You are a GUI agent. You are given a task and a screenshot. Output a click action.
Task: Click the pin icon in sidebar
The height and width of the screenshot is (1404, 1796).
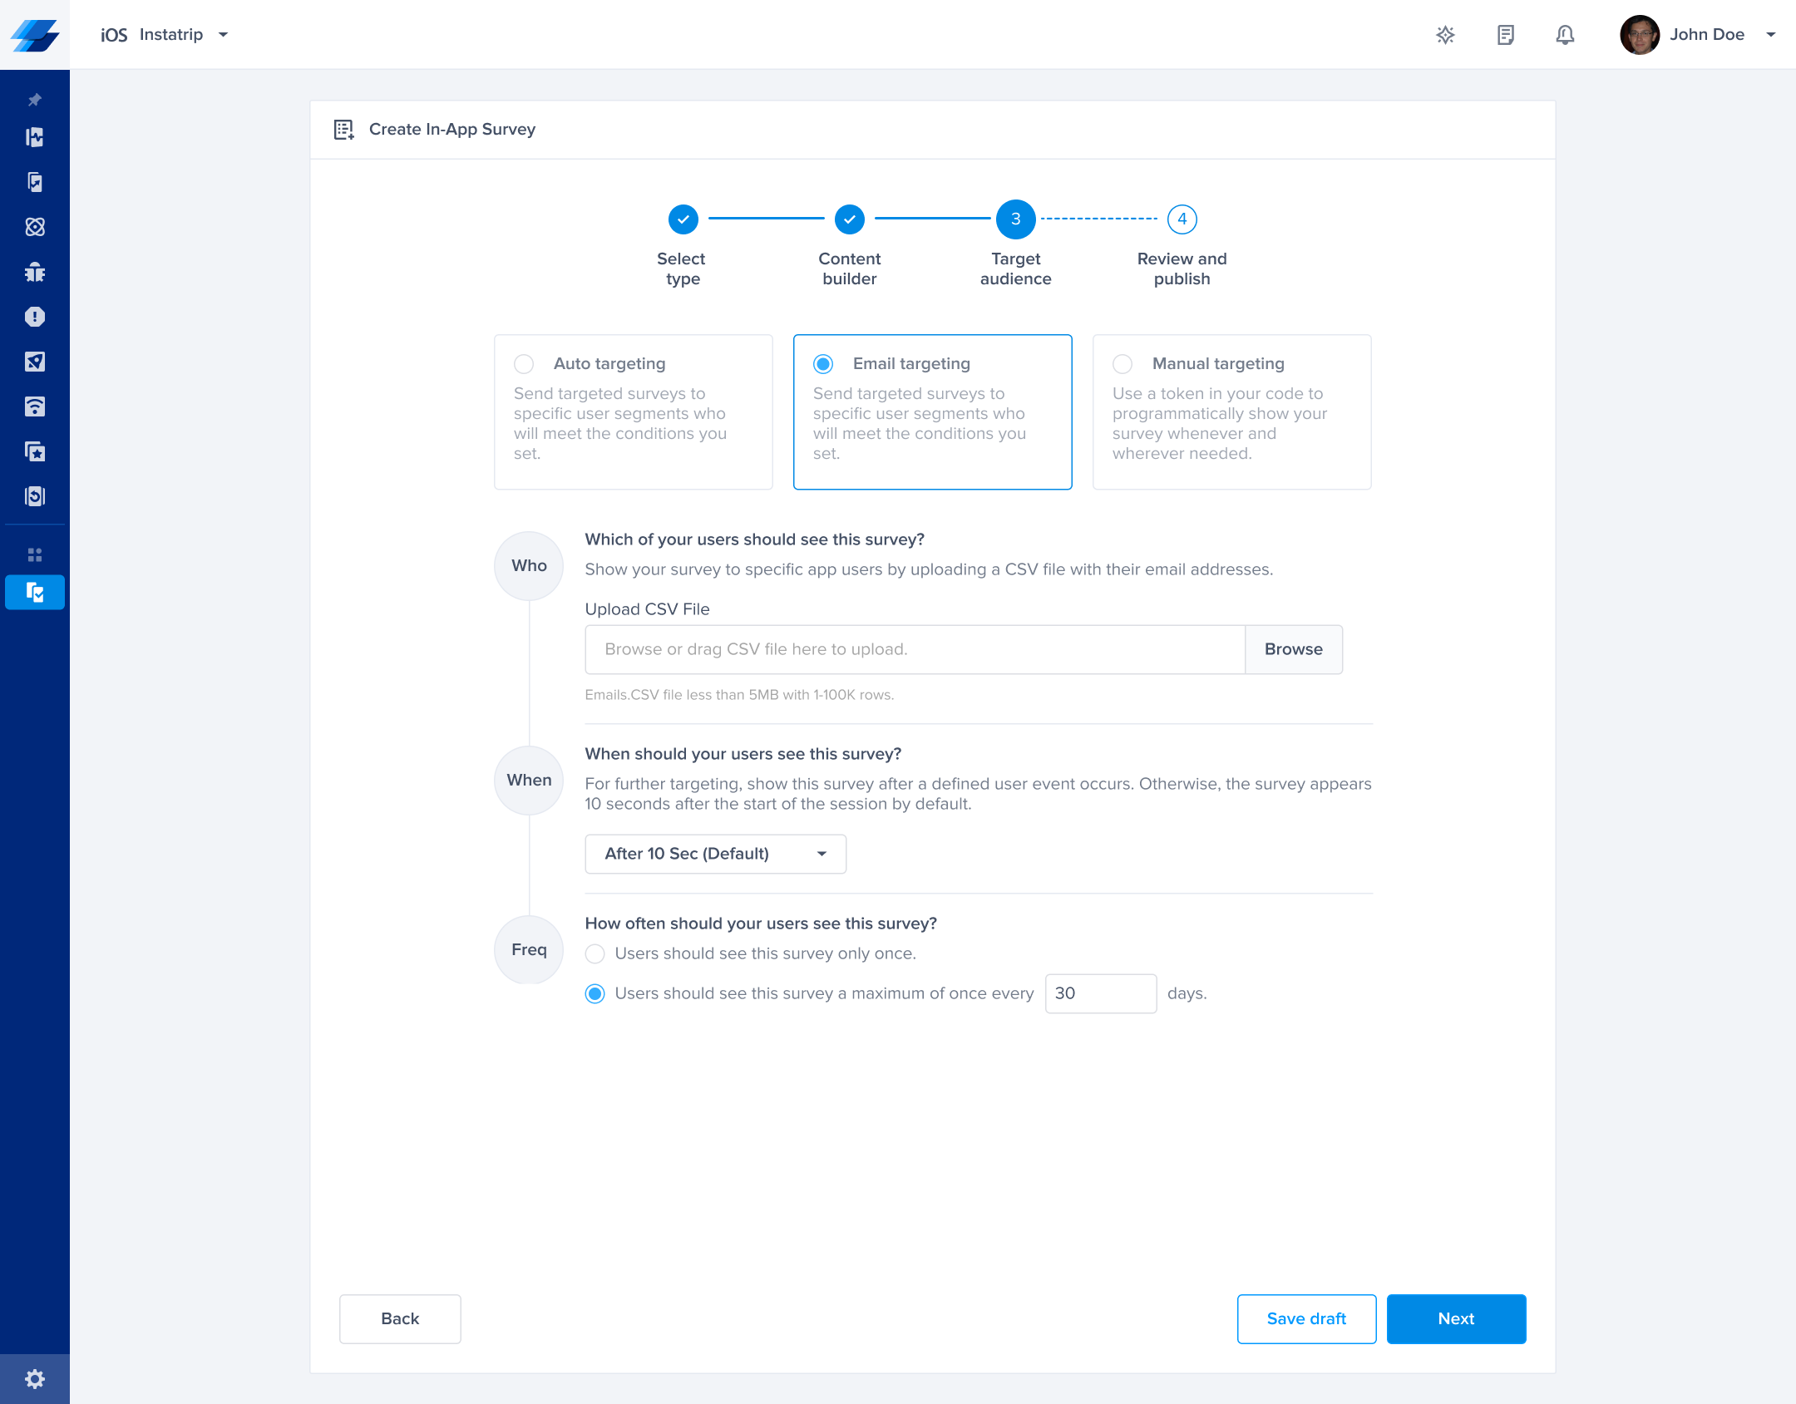coord(35,100)
